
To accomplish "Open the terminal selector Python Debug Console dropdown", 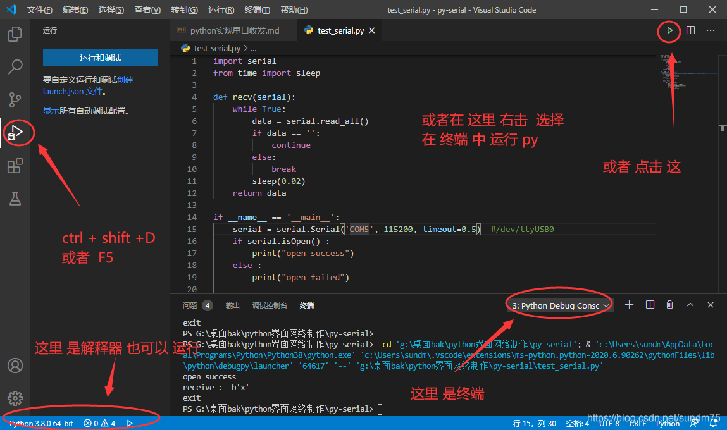I will click(x=560, y=306).
